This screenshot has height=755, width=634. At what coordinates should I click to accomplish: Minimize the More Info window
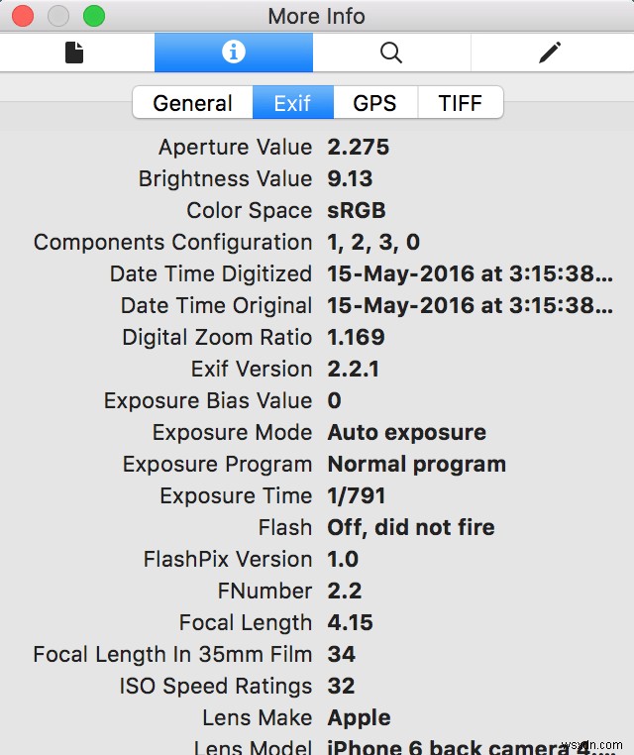[58, 16]
